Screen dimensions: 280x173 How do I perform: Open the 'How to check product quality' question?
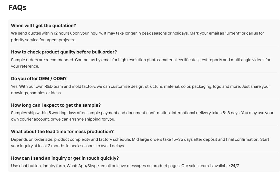64,52
